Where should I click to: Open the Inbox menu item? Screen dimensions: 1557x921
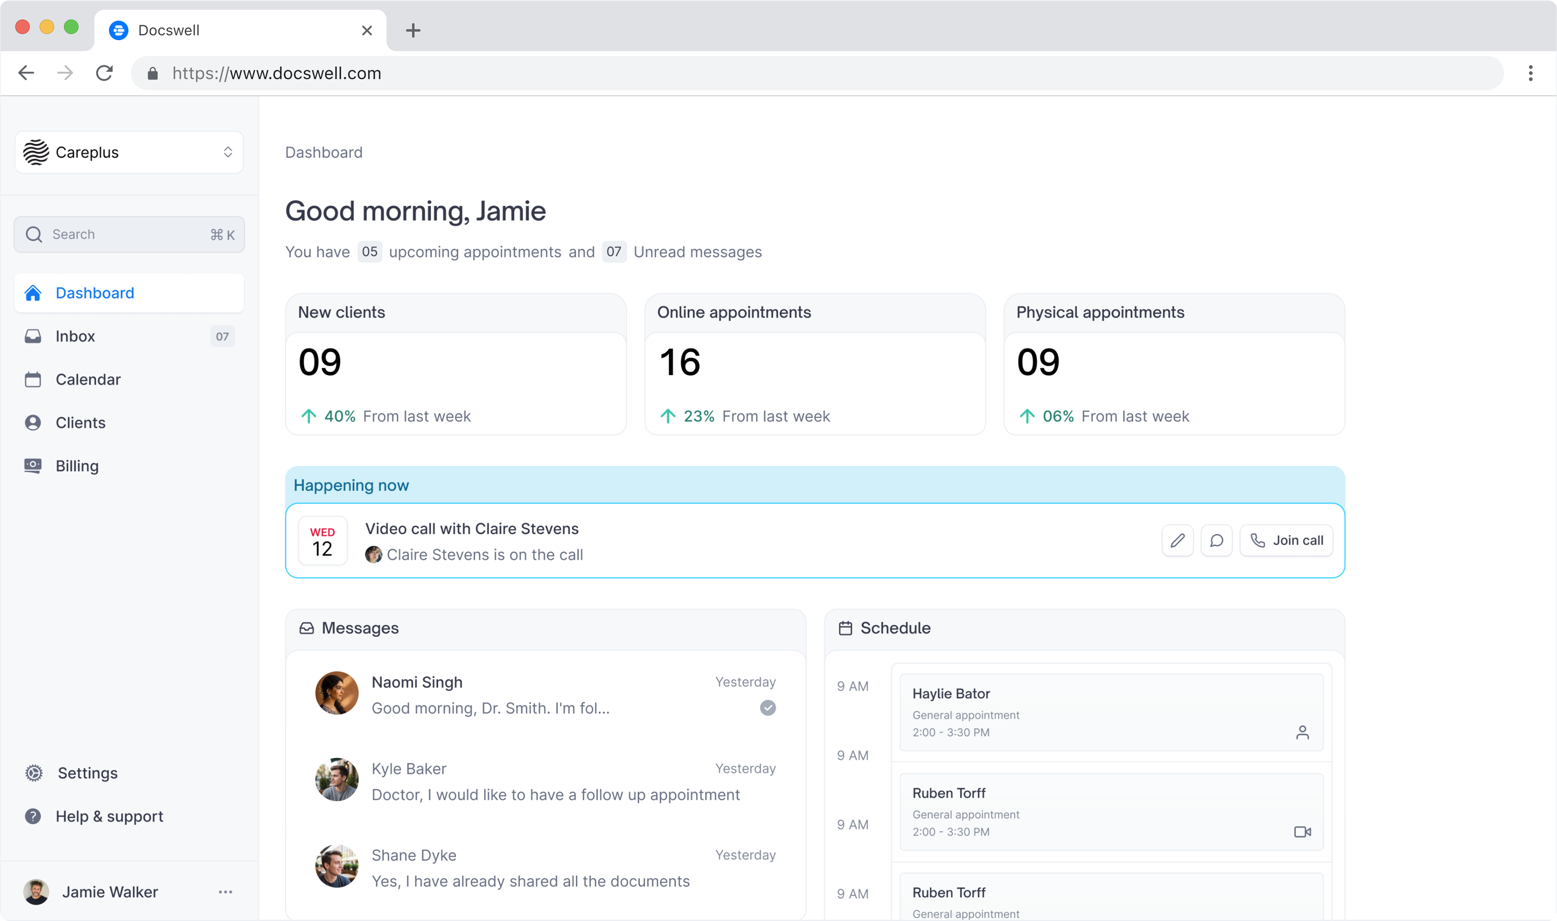click(x=129, y=336)
